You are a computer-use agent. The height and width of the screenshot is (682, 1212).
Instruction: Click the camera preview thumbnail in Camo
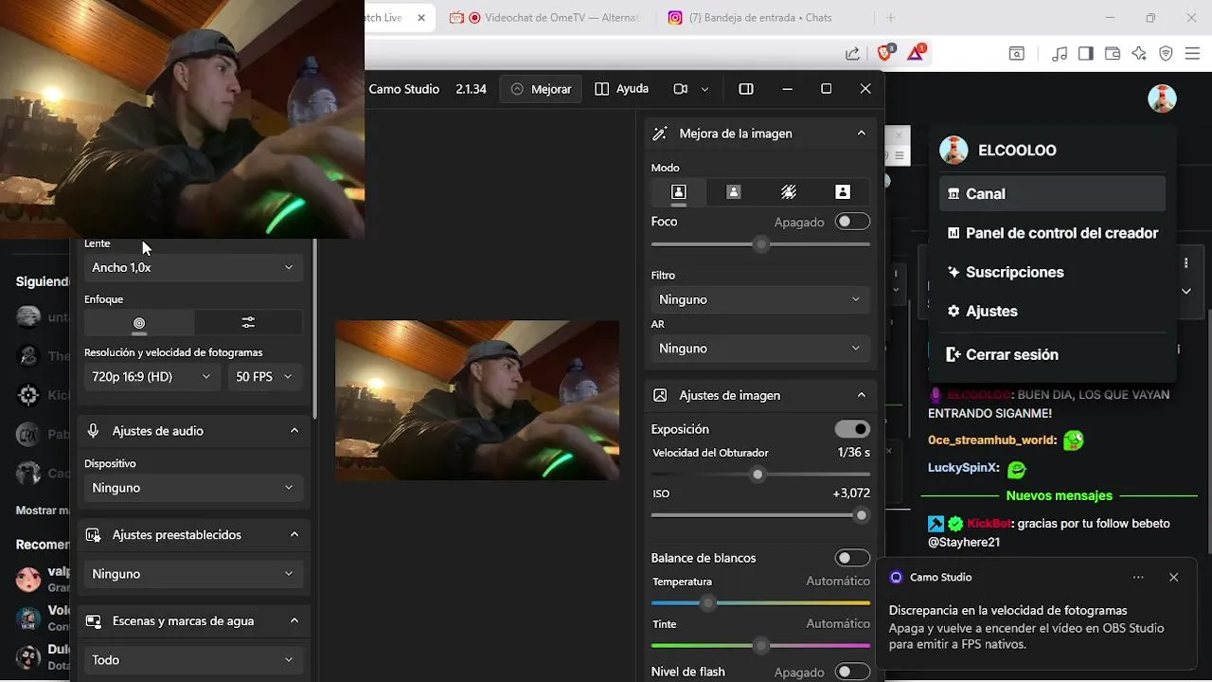click(x=477, y=400)
